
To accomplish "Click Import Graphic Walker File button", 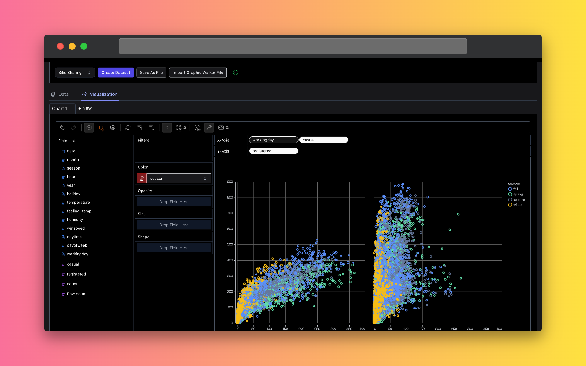I will pyautogui.click(x=198, y=73).
